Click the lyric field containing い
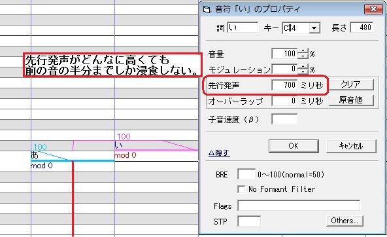The image size is (387, 237). tap(243, 27)
